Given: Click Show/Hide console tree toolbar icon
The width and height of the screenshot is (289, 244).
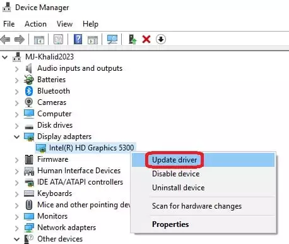Looking at the screenshot, I should point(39,39).
